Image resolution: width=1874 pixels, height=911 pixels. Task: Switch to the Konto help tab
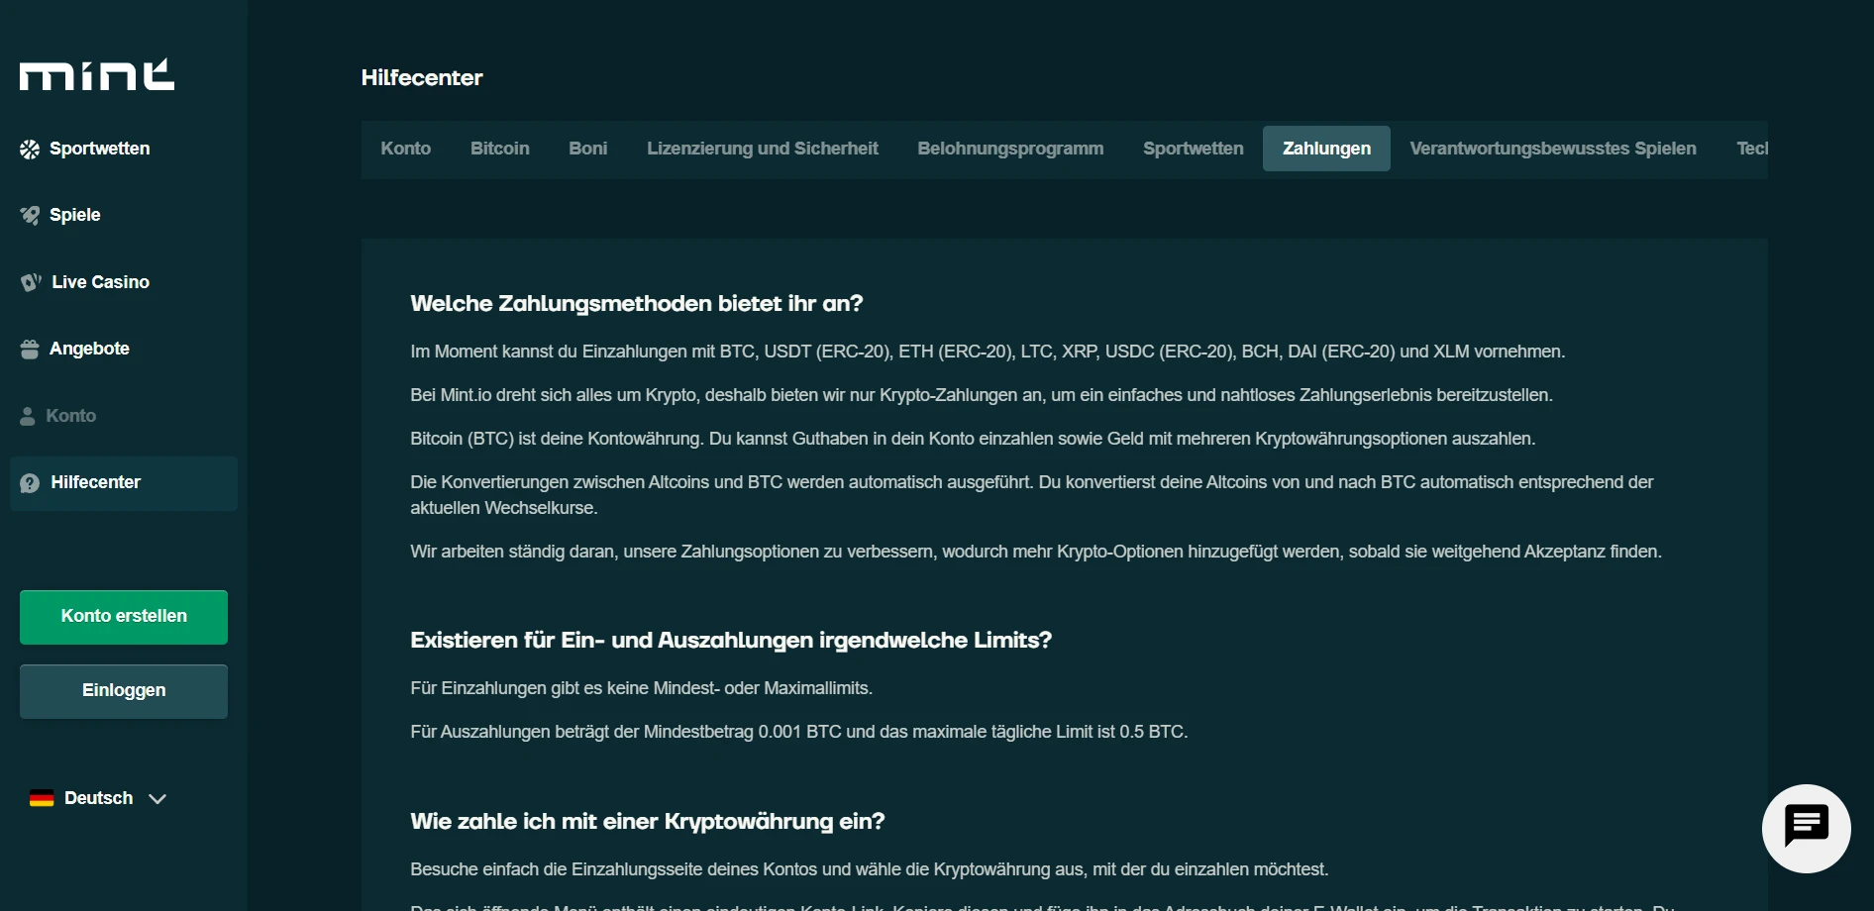406,149
